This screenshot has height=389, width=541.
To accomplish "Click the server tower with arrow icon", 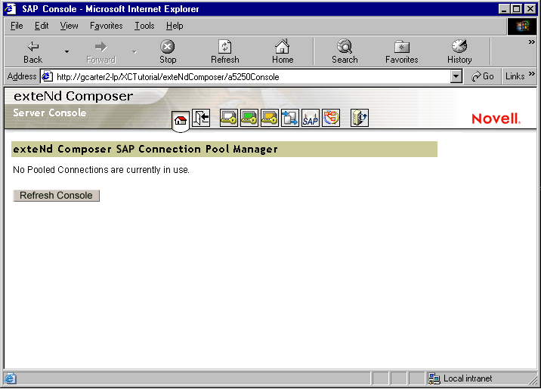I will point(360,118).
